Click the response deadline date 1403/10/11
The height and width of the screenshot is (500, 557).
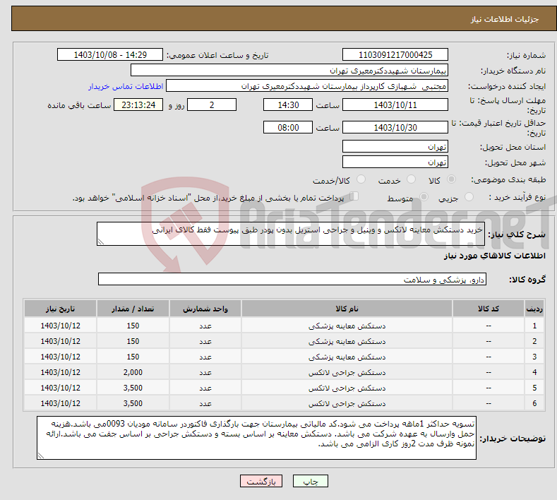395,105
